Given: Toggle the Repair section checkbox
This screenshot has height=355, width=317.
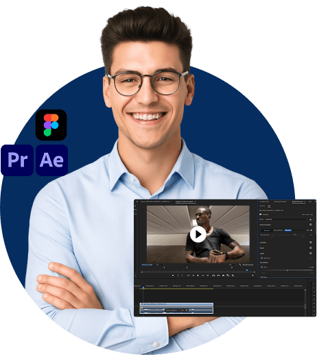Looking at the screenshot, I should pyautogui.click(x=310, y=248).
